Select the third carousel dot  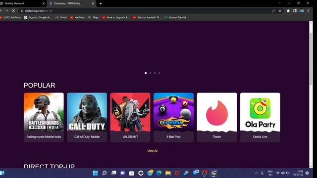click(x=155, y=73)
